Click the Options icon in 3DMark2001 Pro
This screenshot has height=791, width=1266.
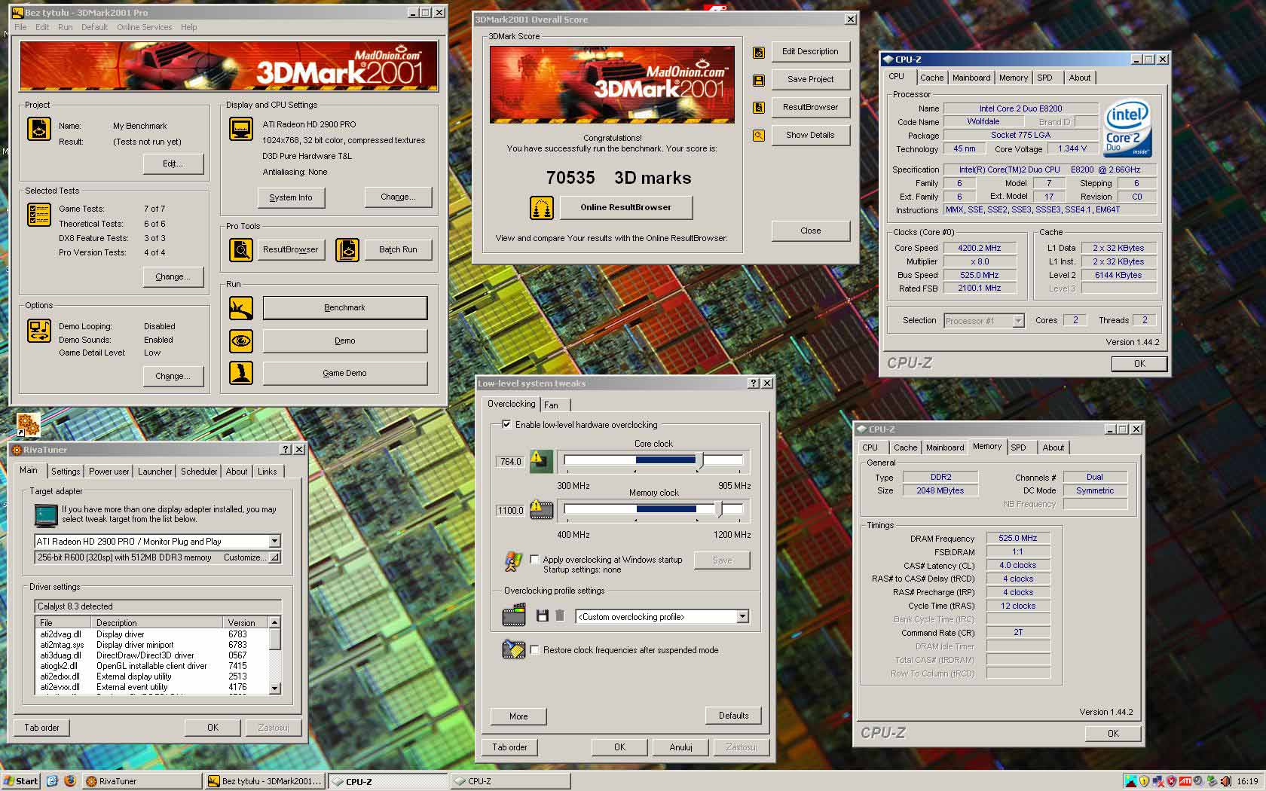(39, 331)
